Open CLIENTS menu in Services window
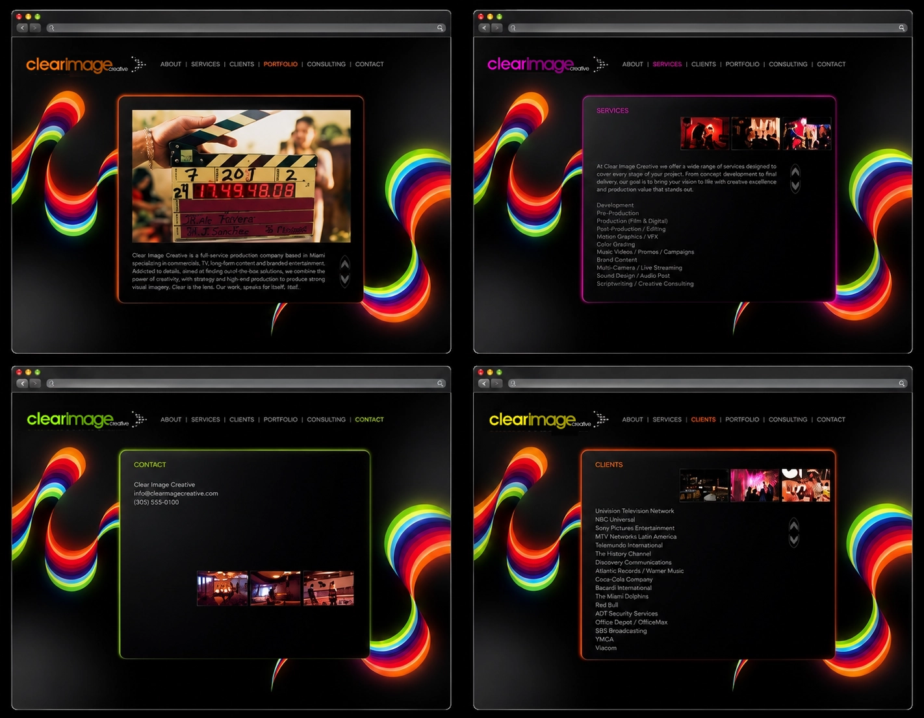Screen dimensions: 924x718 [704, 64]
